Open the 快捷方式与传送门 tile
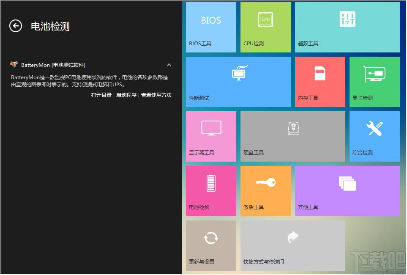 coord(292,245)
